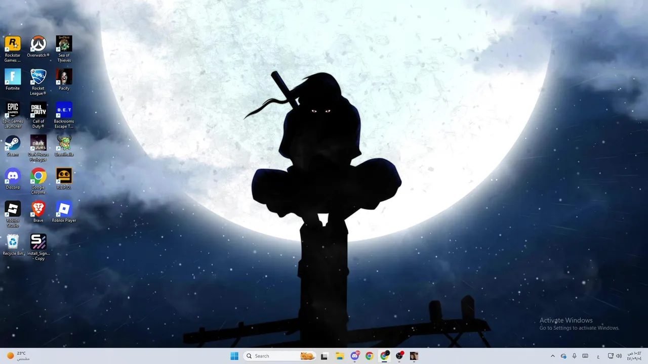Screen dimensions: 648x364
Task: Open the touch keyboard tray icon
Action: point(585,356)
